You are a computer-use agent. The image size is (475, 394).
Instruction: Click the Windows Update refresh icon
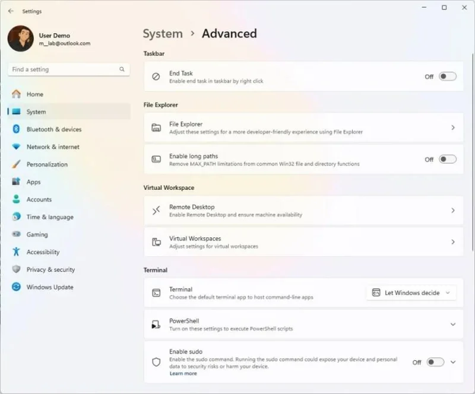pos(17,287)
